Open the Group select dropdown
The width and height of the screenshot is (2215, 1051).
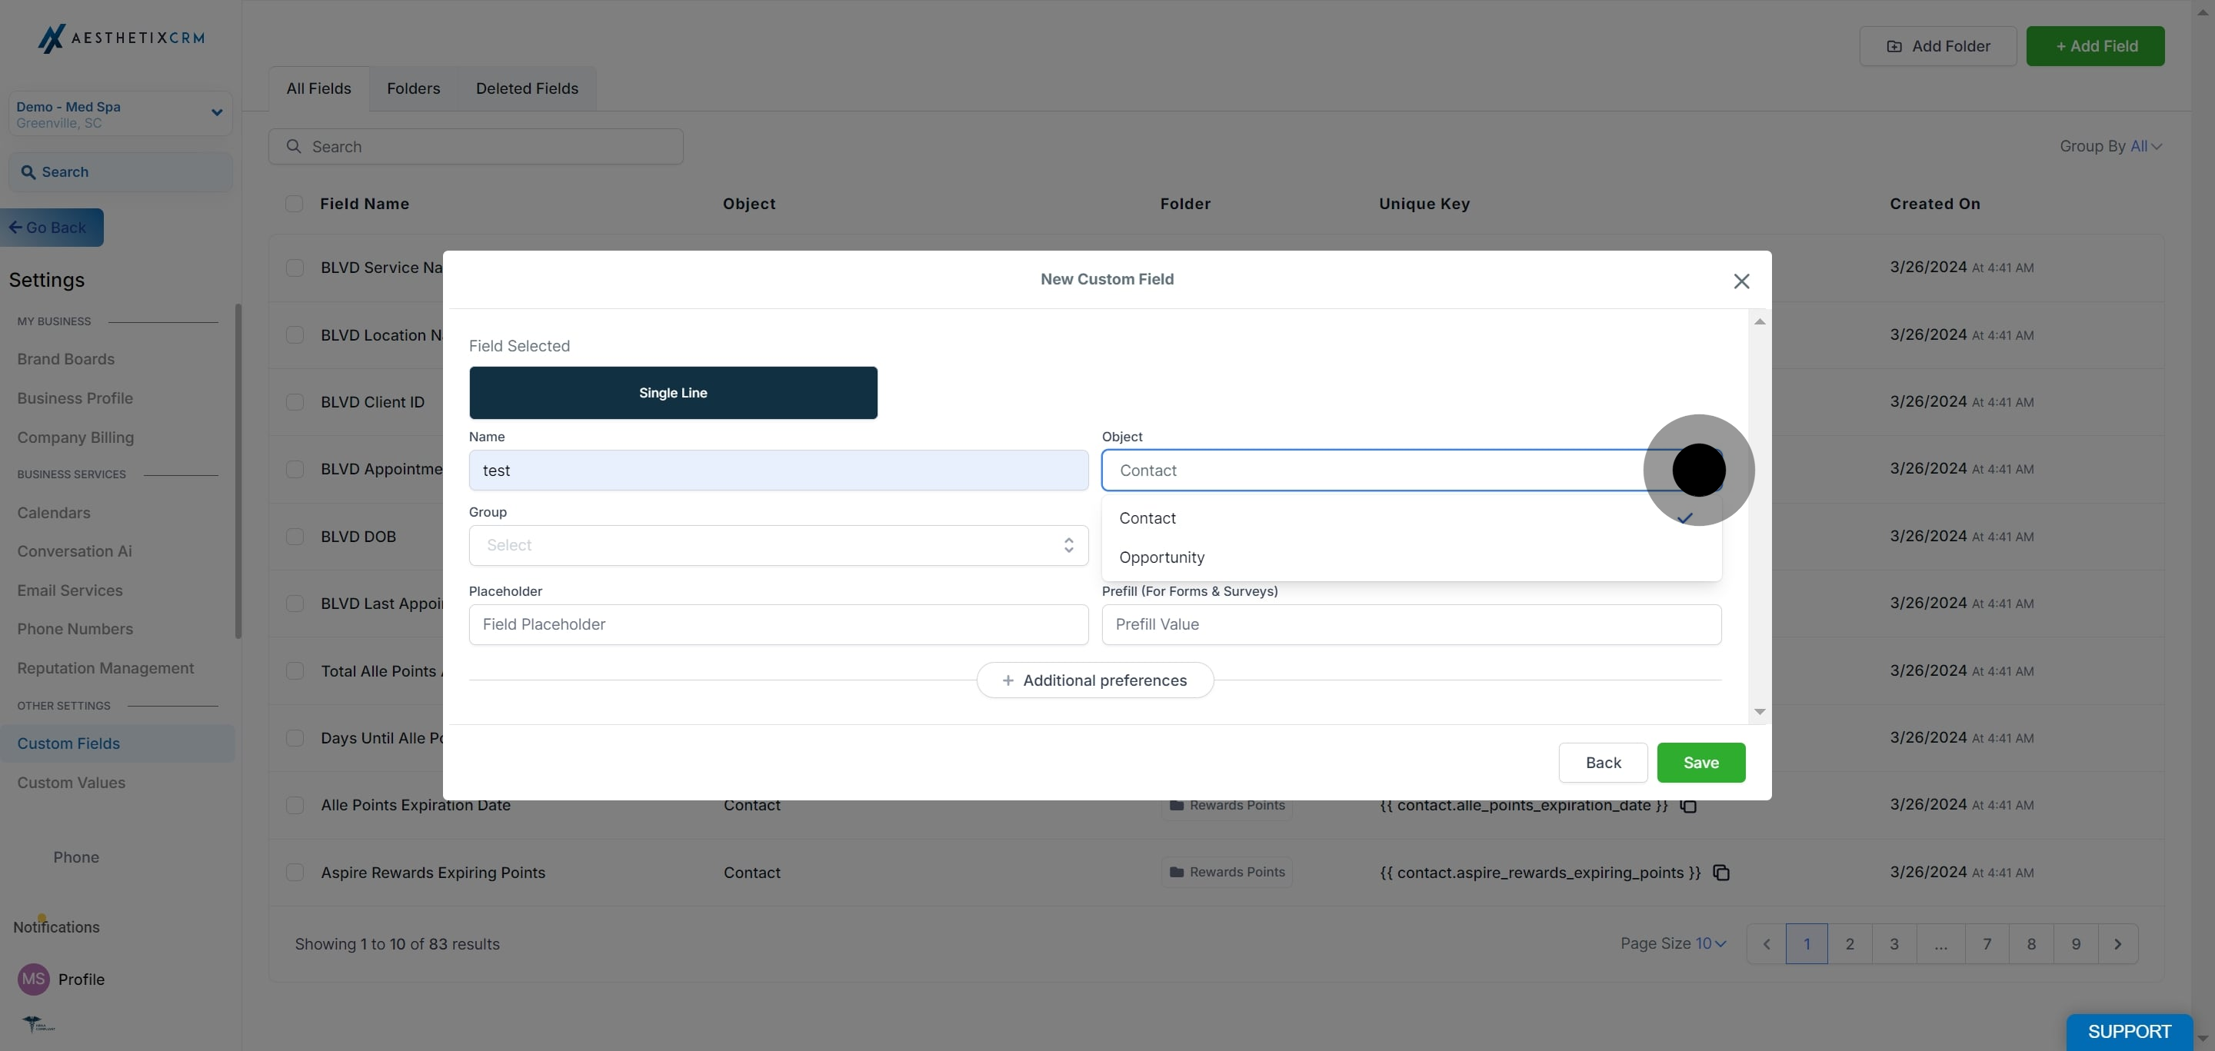pos(778,545)
